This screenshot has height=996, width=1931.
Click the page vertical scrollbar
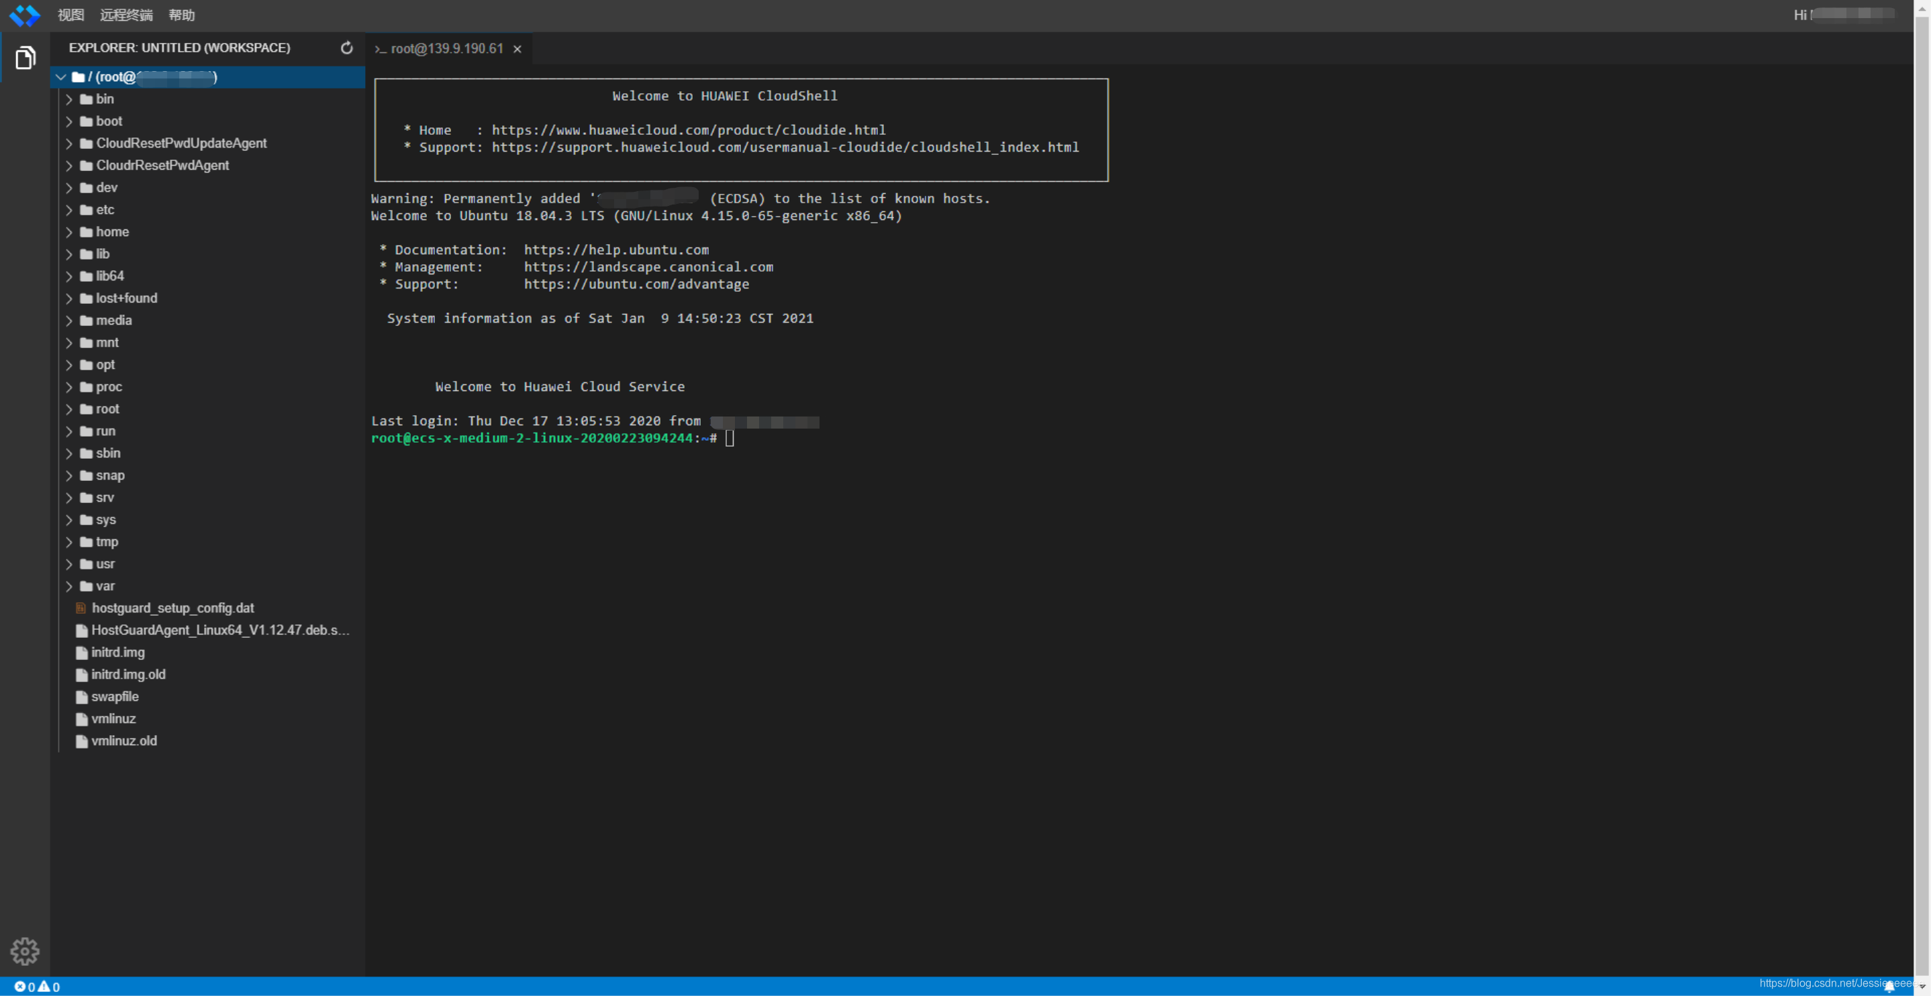[x=1922, y=498]
